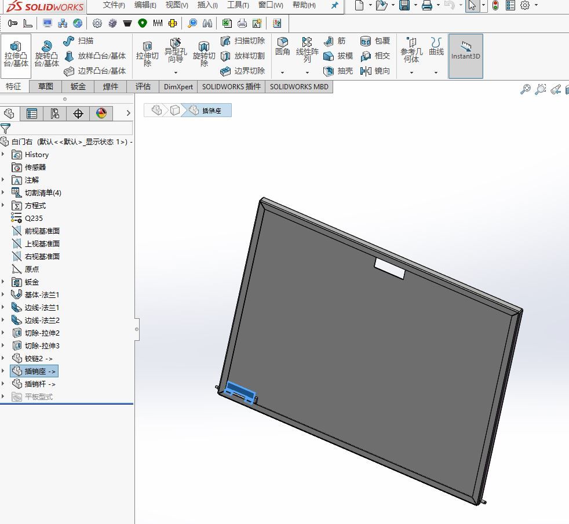Image resolution: width=569 pixels, height=524 pixels.
Task: Select the Mirror feature tool (镜向)
Action: click(x=375, y=71)
